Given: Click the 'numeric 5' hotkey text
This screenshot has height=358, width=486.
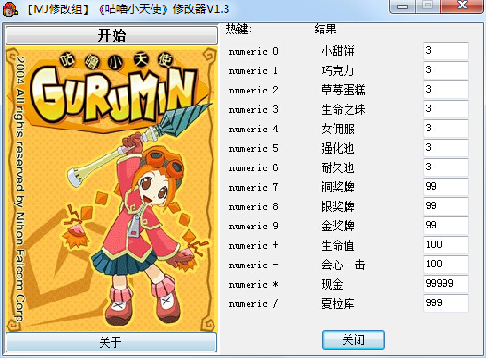Looking at the screenshot, I should coord(254,149).
